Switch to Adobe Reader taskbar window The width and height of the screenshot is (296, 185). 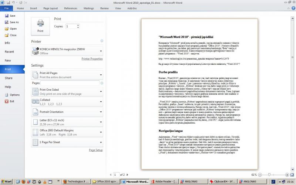[164, 182]
